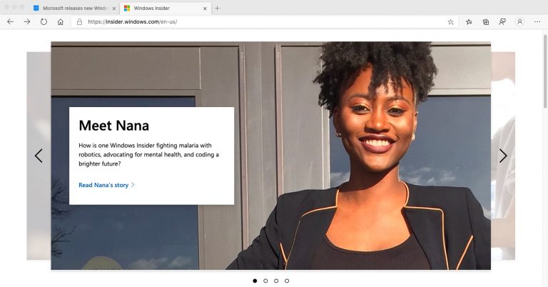Image resolution: width=548 pixels, height=287 pixels.
Task: Advance to the next carousel slide
Action: (503, 156)
